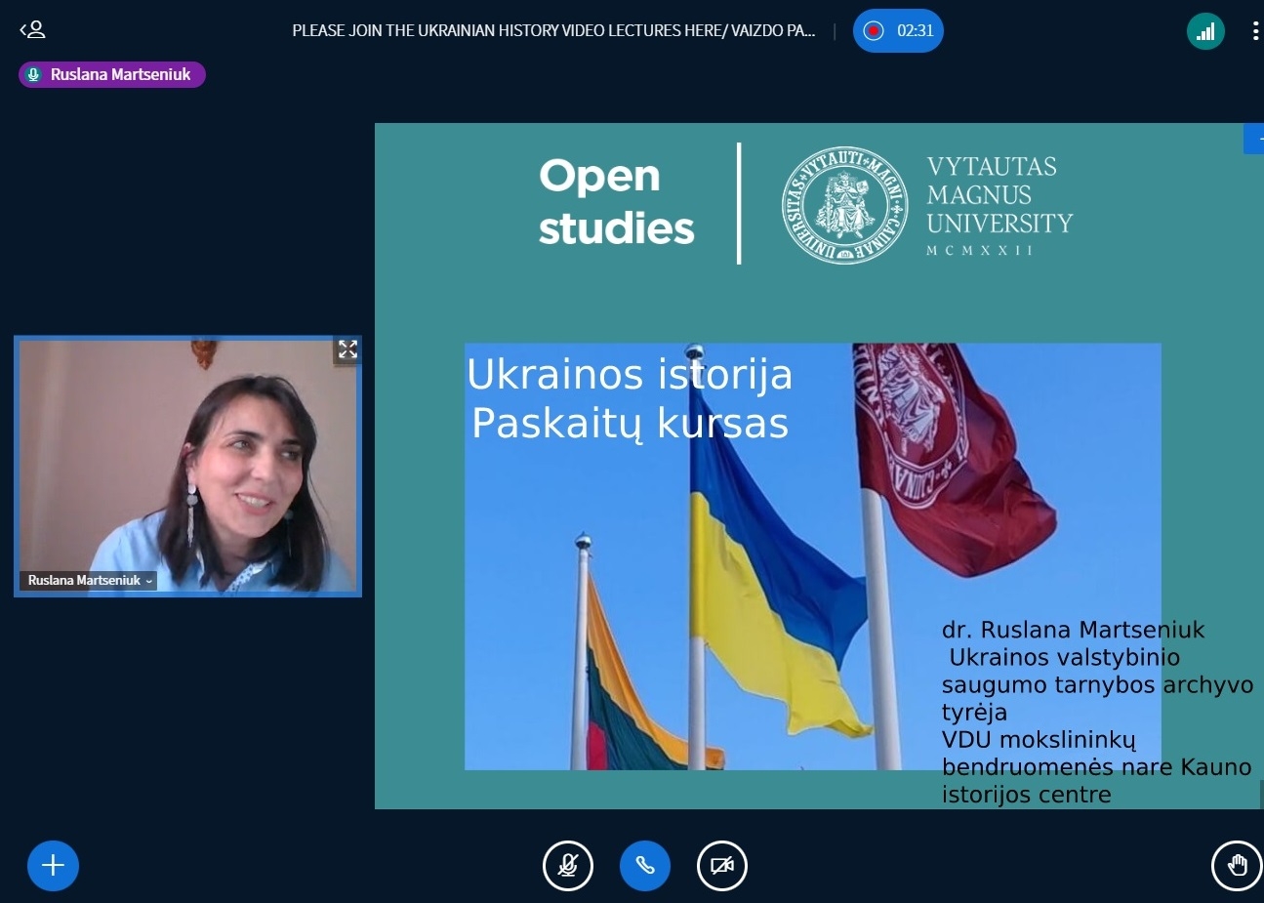Open the users list panel icon
1264x903 pixels.
coord(32,30)
